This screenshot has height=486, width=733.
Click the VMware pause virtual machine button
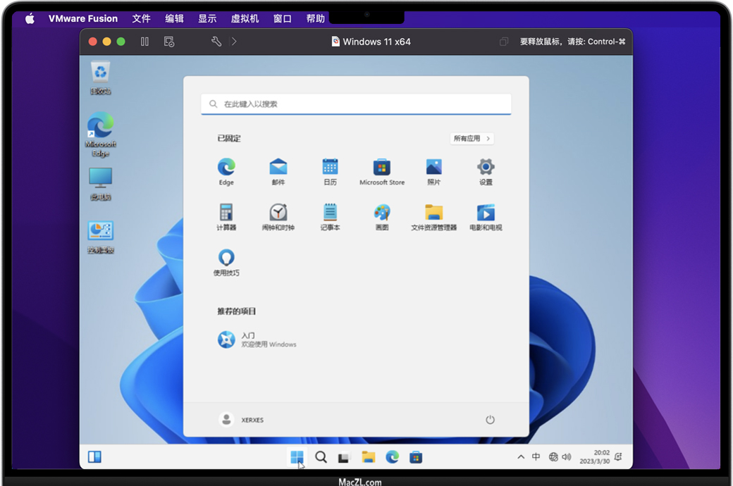(144, 42)
